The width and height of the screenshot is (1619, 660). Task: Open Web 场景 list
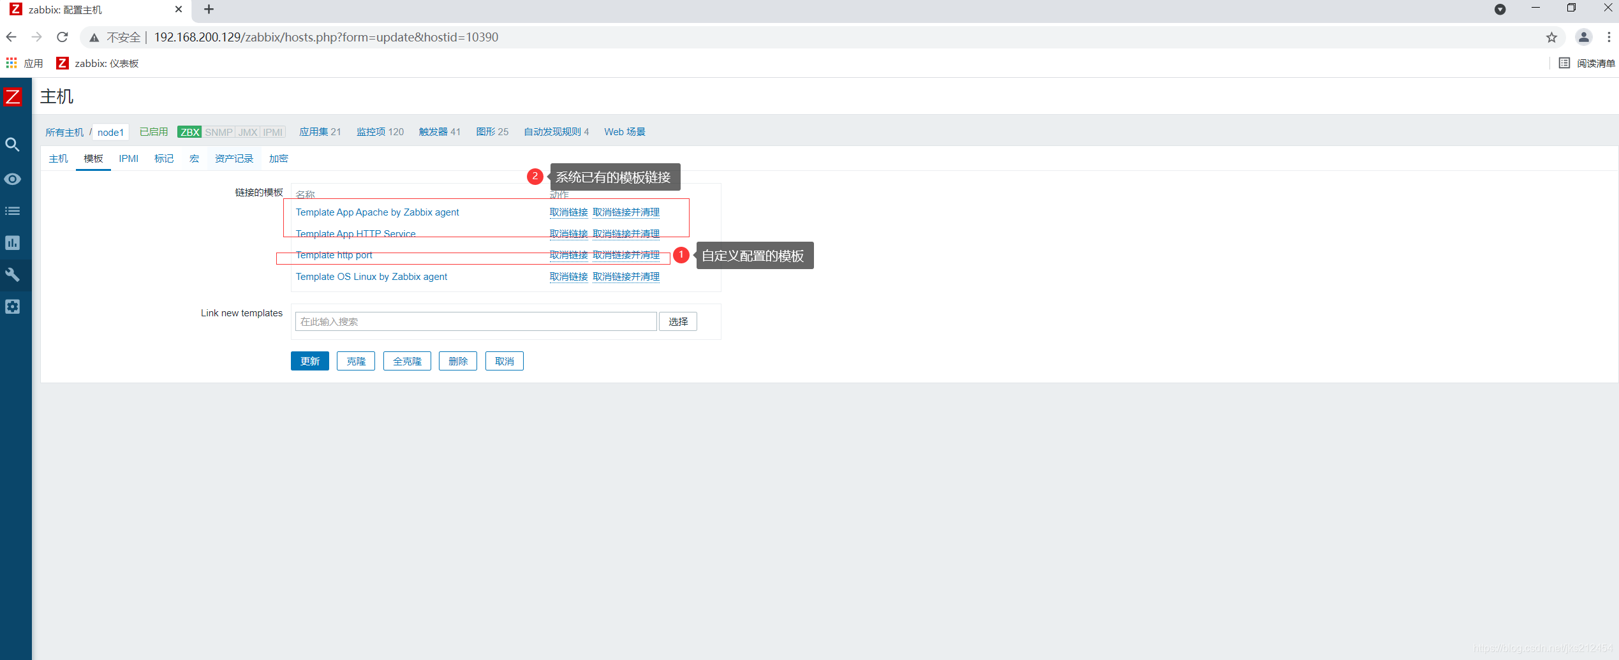625,132
